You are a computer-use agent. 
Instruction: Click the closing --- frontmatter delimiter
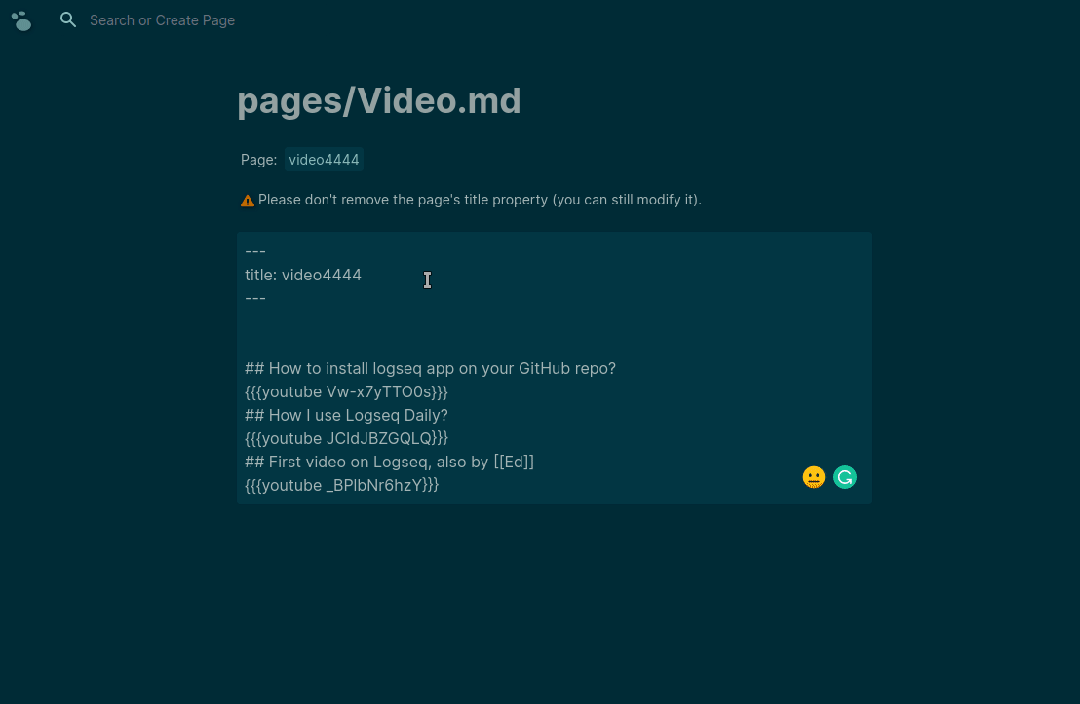pyautogui.click(x=255, y=298)
